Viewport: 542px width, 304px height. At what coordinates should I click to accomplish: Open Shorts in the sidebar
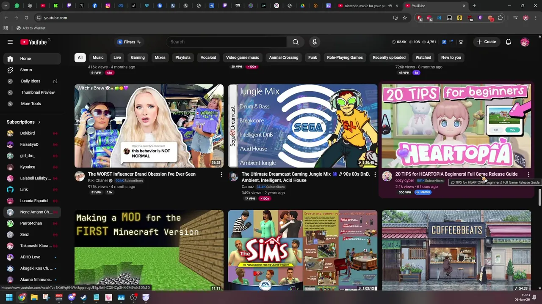pyautogui.click(x=32, y=70)
